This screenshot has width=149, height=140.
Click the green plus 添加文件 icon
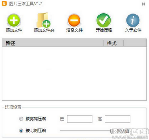click(14, 20)
